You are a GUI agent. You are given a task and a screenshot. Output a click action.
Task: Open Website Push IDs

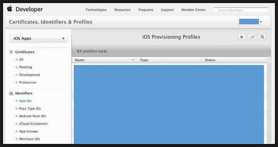[32, 116]
